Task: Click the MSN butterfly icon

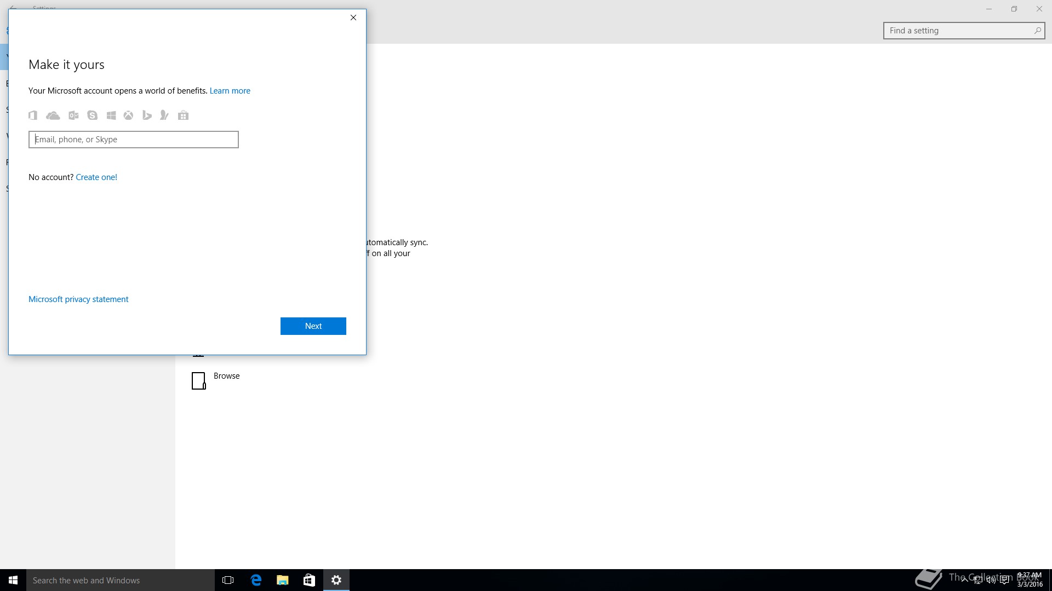Action: tap(164, 115)
